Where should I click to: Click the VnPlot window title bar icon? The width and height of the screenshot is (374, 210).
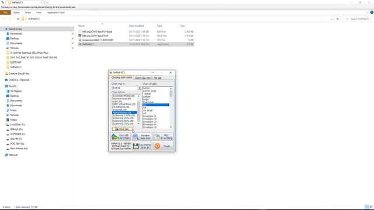tap(110, 72)
